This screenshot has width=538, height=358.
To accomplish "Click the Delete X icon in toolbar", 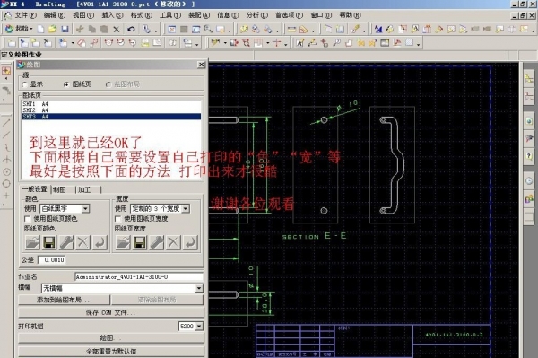I will 117,30.
